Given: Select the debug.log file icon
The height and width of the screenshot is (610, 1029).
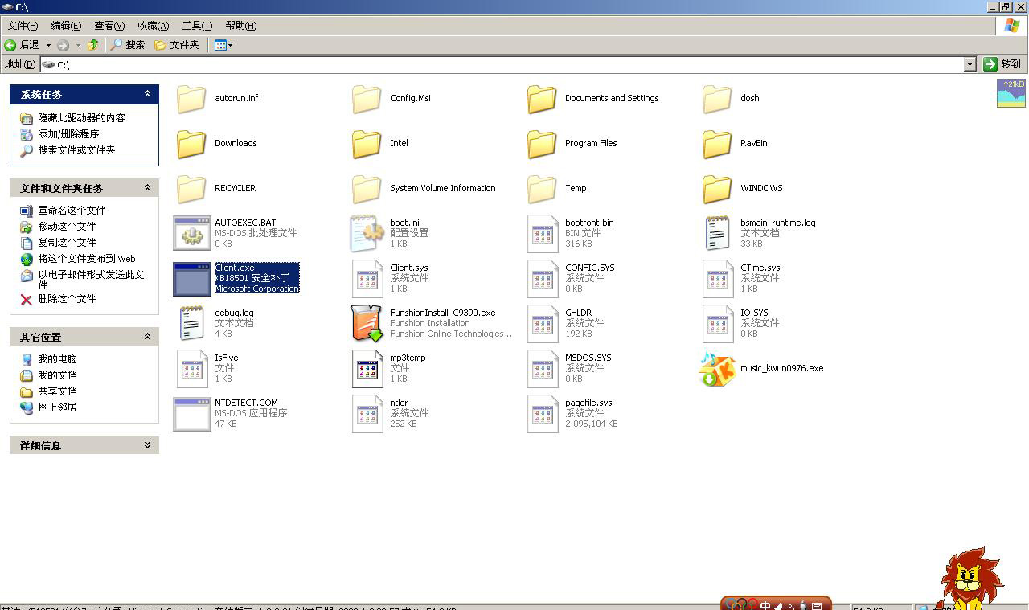Looking at the screenshot, I should click(x=192, y=323).
